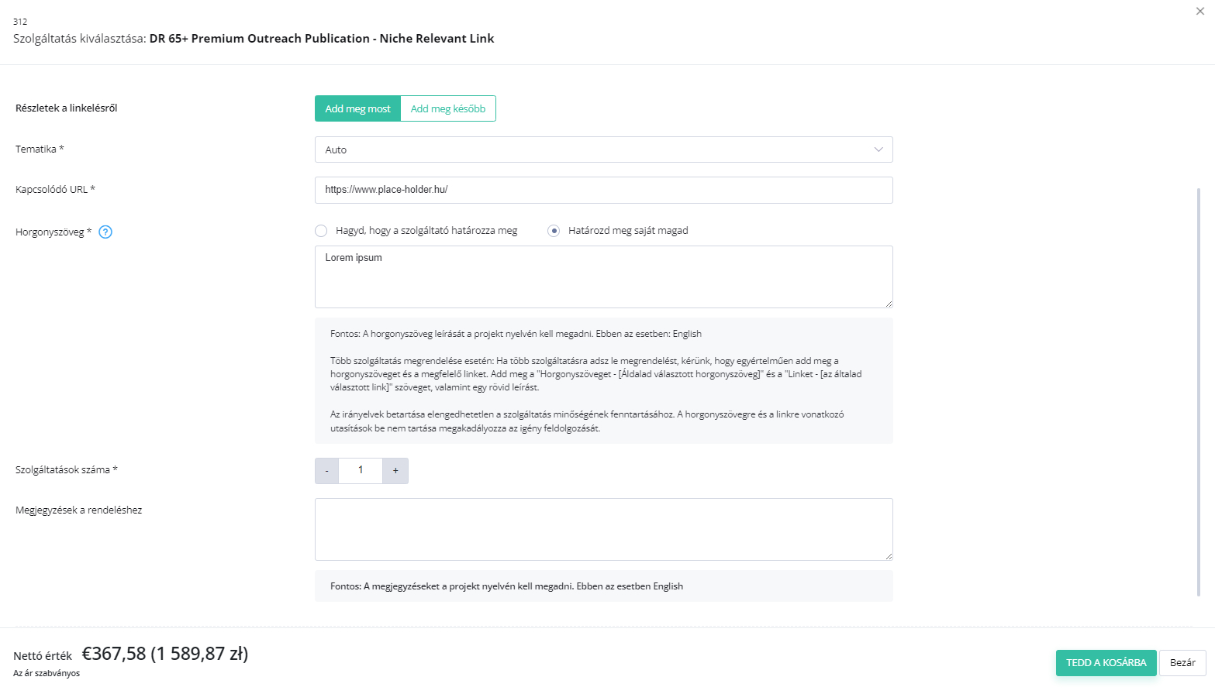Click the resize handle of the anchor textarea
The height and width of the screenshot is (694, 1215).
click(889, 304)
